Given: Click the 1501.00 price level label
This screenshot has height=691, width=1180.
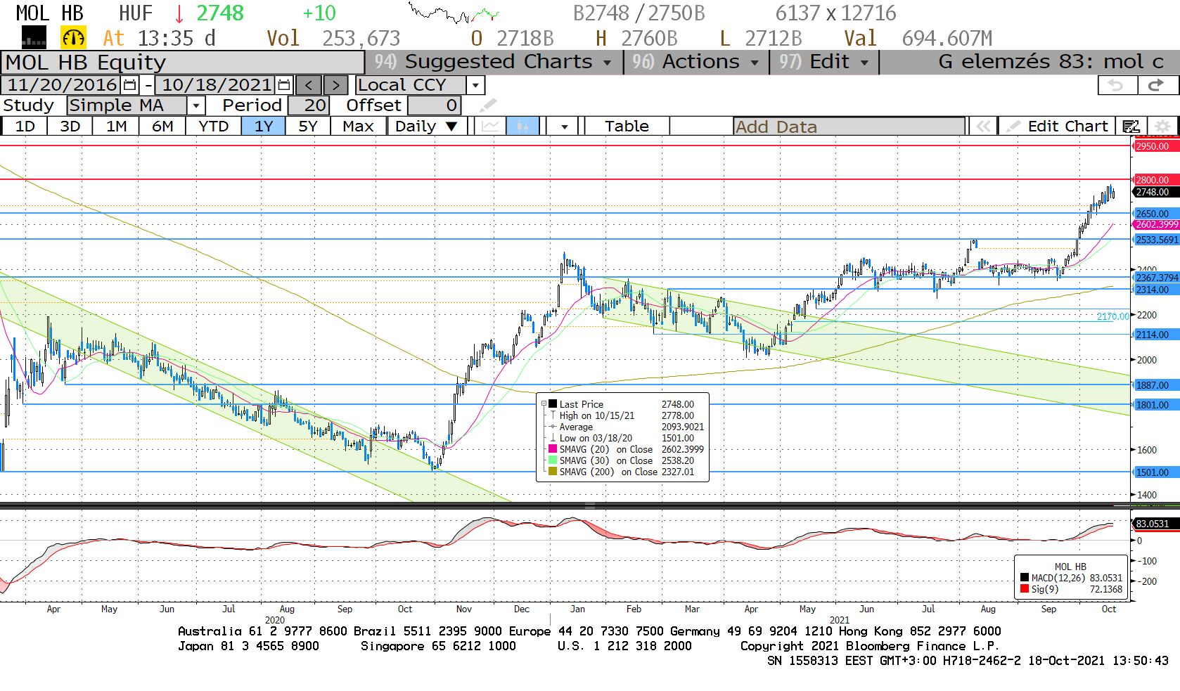Looking at the screenshot, I should [x=1155, y=472].
